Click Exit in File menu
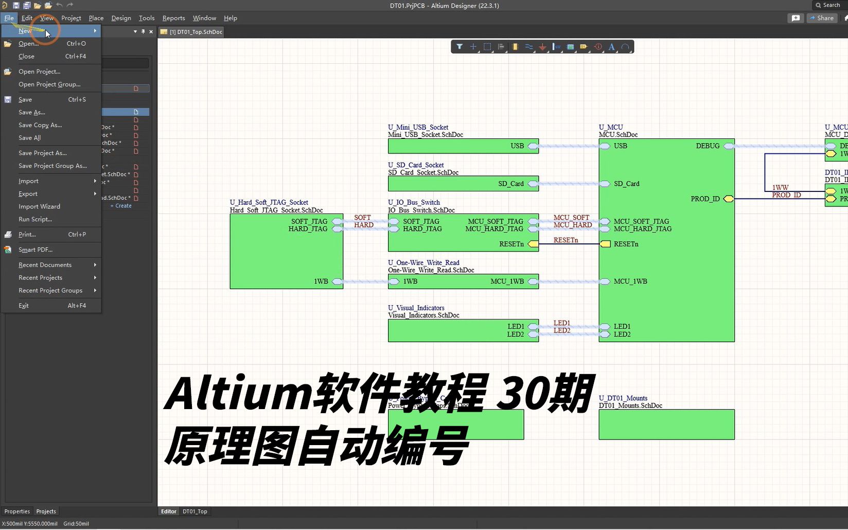Screen dimensions: 848x530 51,306
